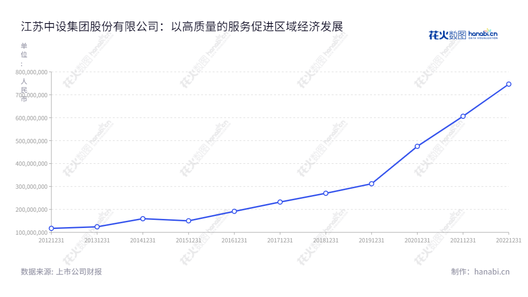This screenshot has height=297, width=528.
Task: Click the 20151231 x-axis label
Action: pyautogui.click(x=189, y=240)
